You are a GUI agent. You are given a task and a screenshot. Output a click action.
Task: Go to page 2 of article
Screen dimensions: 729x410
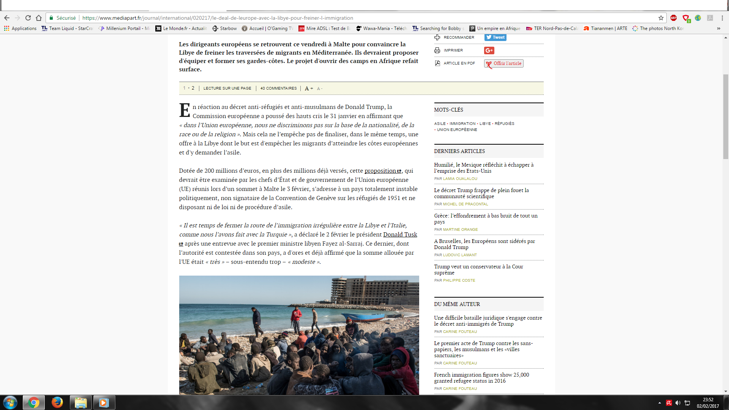(x=193, y=88)
